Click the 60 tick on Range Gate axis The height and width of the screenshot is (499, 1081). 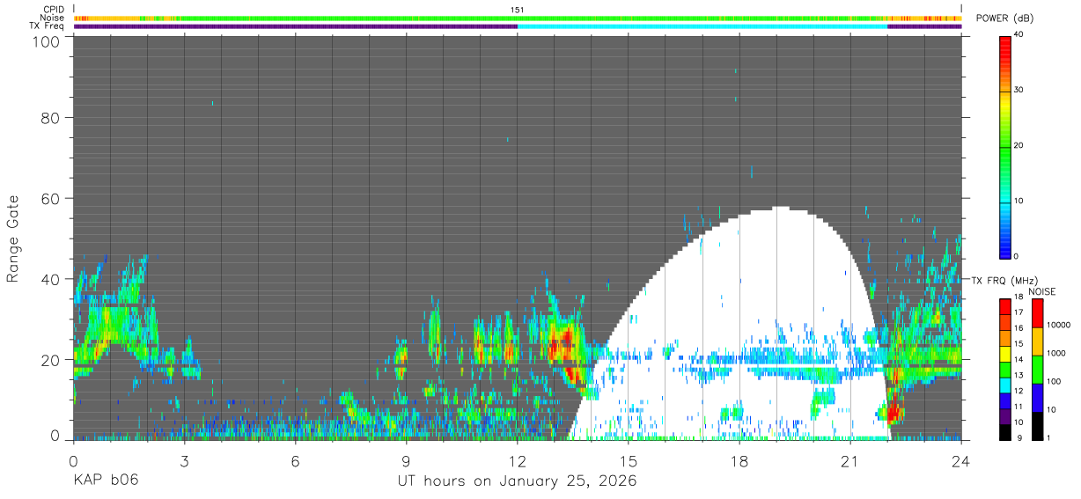50,199
